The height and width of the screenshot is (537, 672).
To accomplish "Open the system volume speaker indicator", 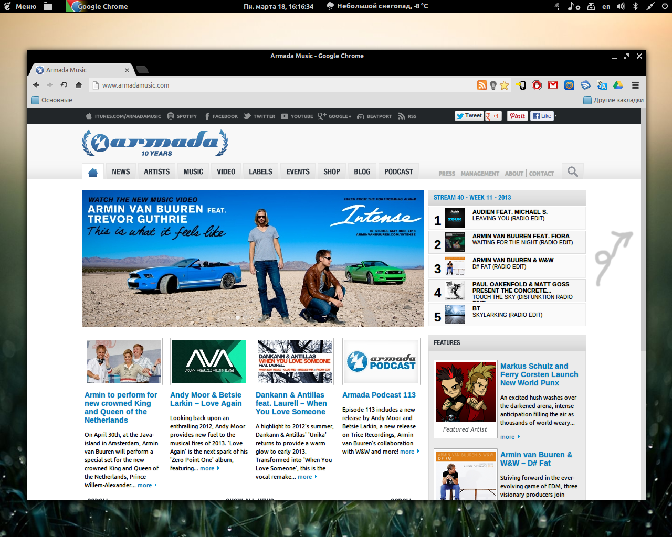I will point(621,6).
